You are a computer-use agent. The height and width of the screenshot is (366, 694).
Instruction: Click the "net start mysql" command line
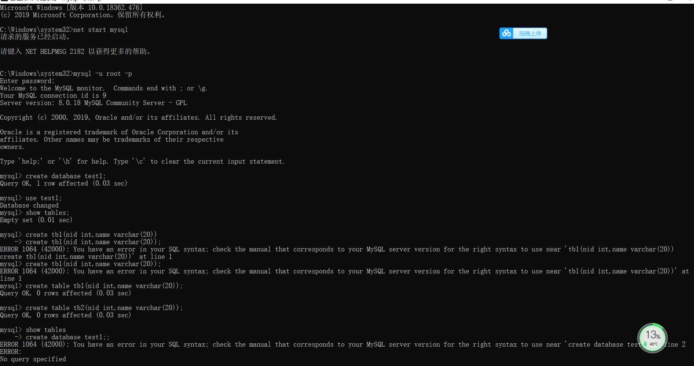[x=64, y=30]
